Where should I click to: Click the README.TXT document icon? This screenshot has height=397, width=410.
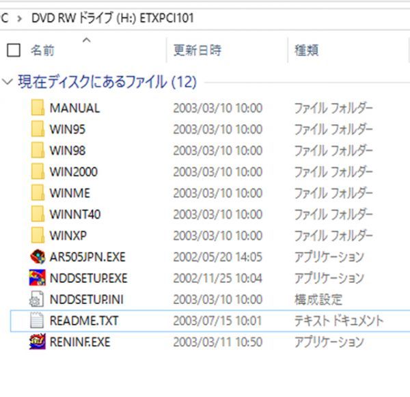(x=37, y=320)
